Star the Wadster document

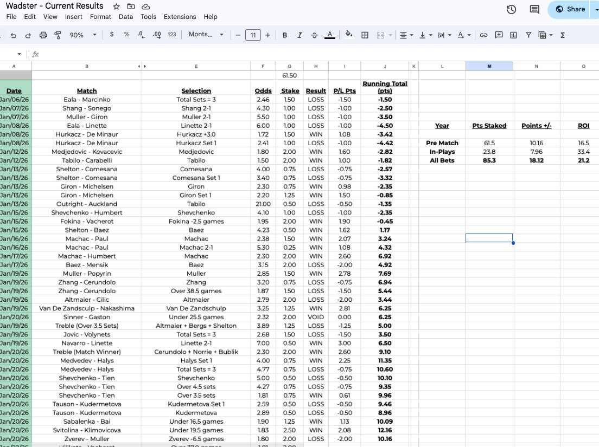click(x=117, y=7)
